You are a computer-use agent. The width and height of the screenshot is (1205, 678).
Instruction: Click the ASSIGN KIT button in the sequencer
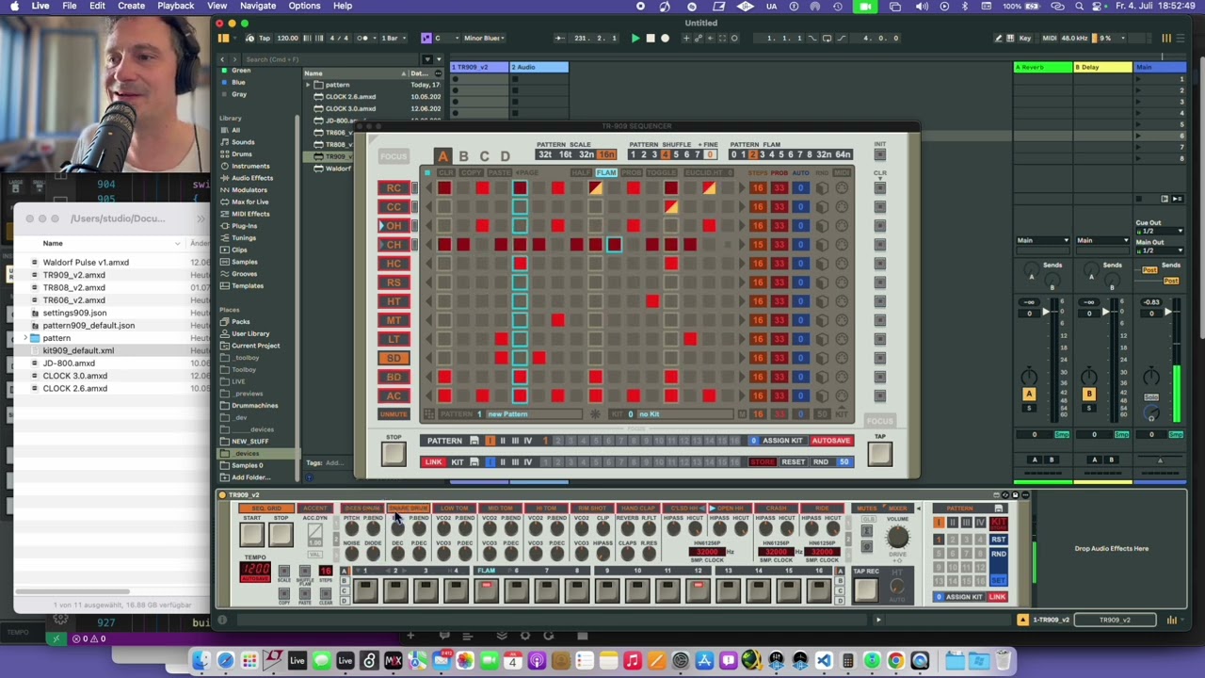[x=781, y=441]
